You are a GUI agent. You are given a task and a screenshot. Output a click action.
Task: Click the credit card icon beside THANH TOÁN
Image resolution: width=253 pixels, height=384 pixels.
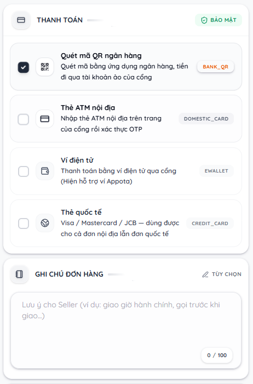[21, 20]
